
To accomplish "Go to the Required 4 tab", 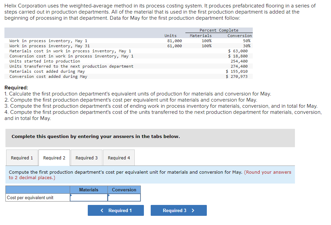I will coord(119,158).
